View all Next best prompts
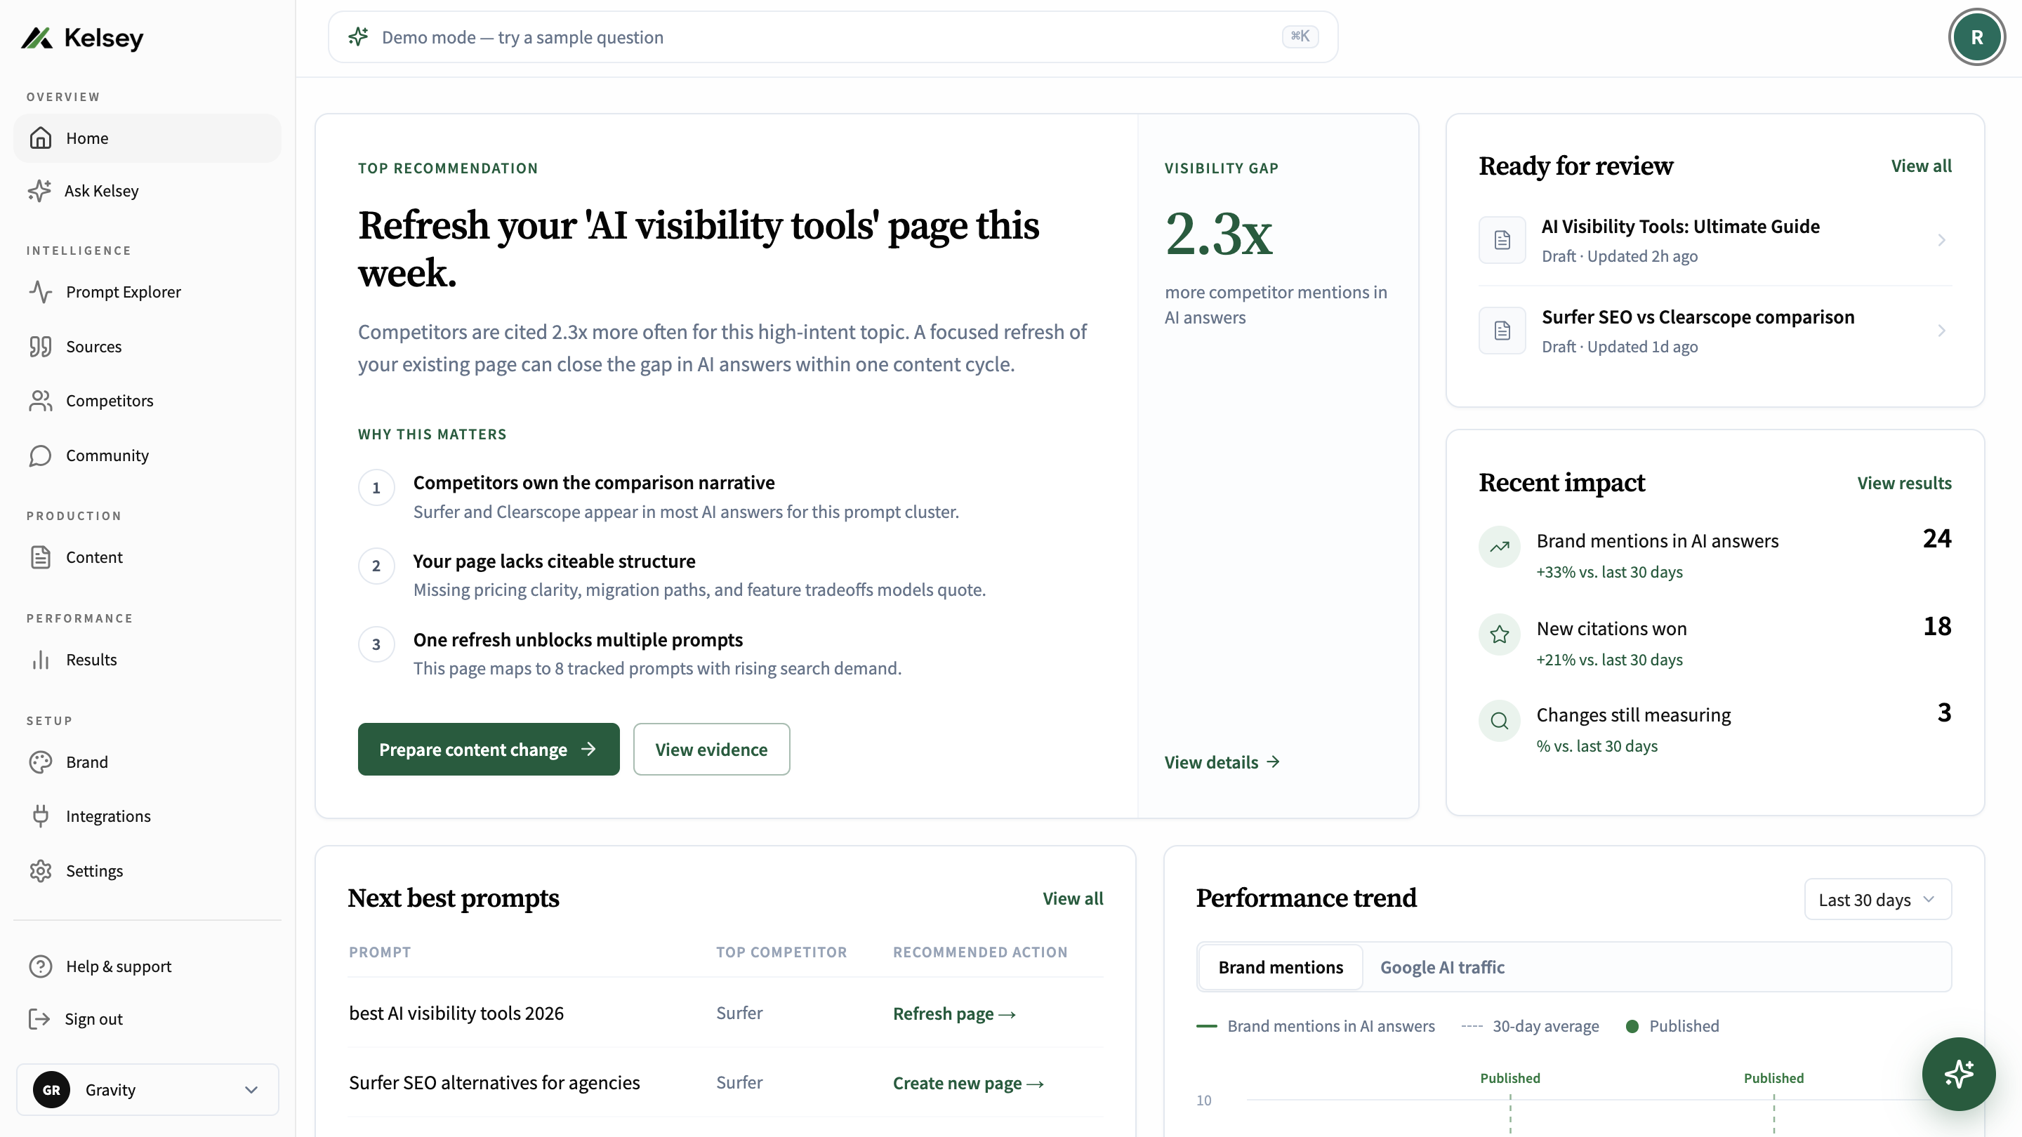This screenshot has width=2022, height=1137. click(1072, 898)
